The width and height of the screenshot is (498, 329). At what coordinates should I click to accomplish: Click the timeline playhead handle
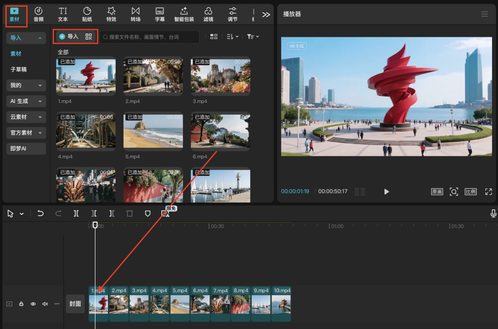[95, 225]
